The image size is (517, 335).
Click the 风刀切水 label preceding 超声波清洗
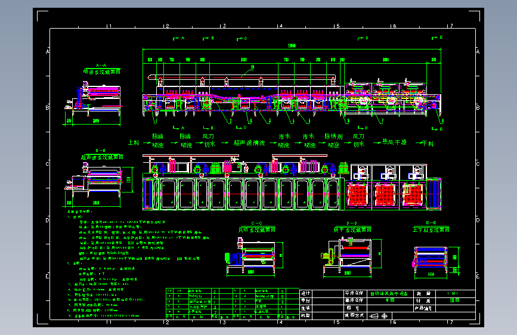pos(208,141)
